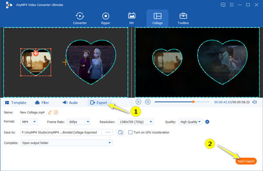Open the Template tab
Screen dimensions: 263x171
tap(16, 103)
